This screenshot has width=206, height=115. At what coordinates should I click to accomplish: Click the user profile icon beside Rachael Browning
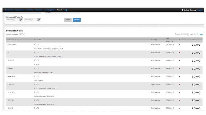click(182, 10)
